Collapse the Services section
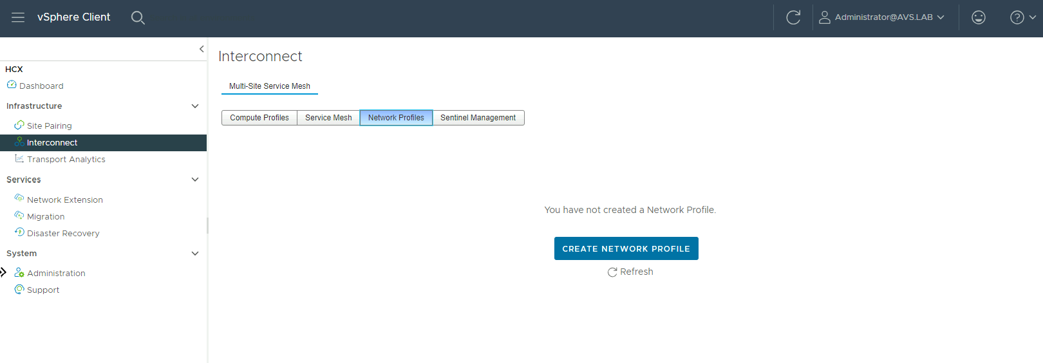Screen dimensions: 1043x363 [195, 180]
